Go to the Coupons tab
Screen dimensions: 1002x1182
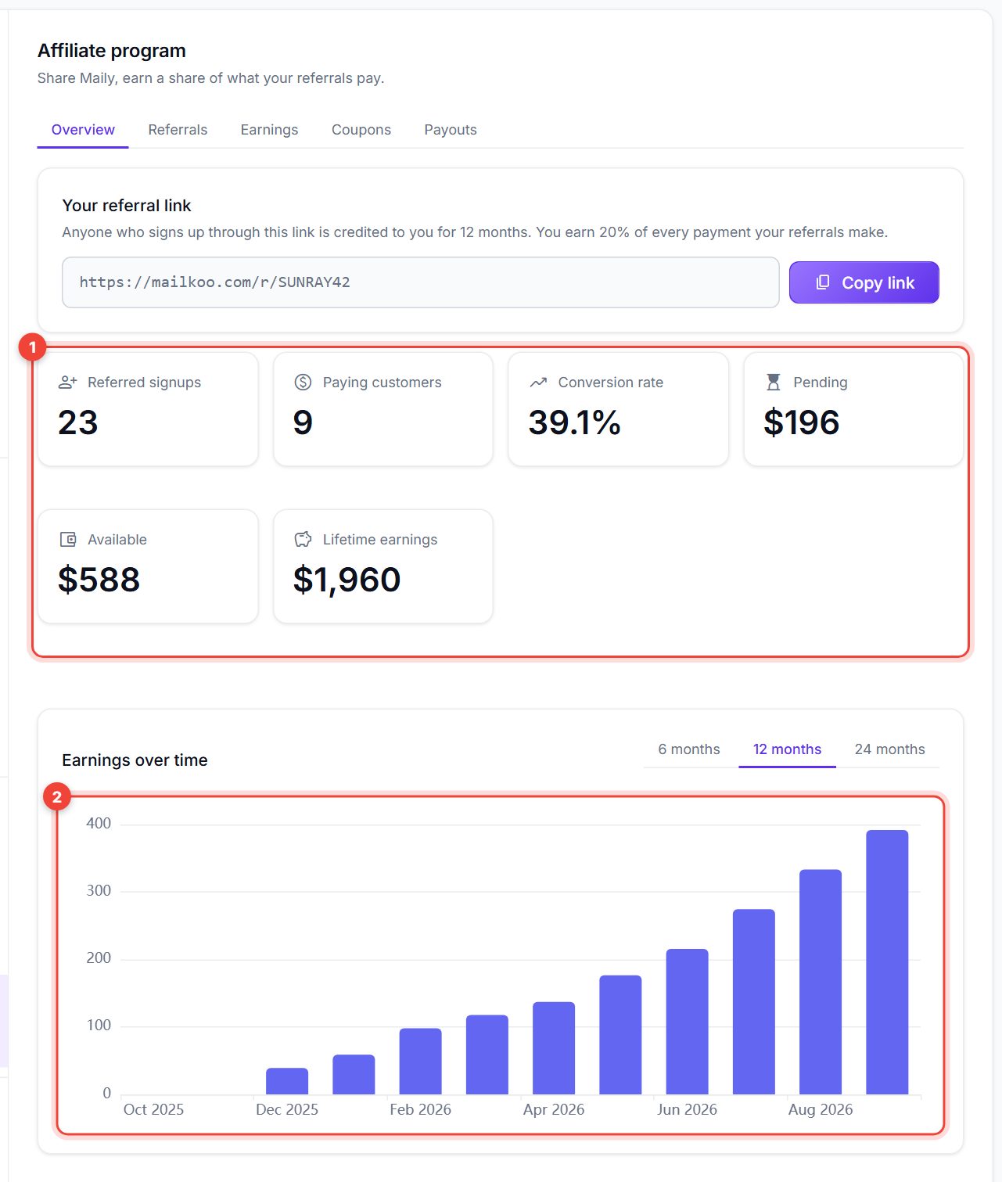click(361, 130)
